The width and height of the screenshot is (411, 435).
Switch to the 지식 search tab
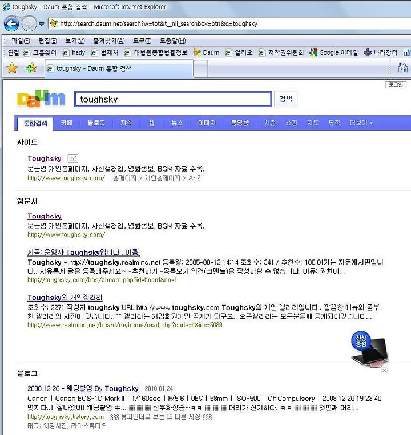tap(126, 123)
